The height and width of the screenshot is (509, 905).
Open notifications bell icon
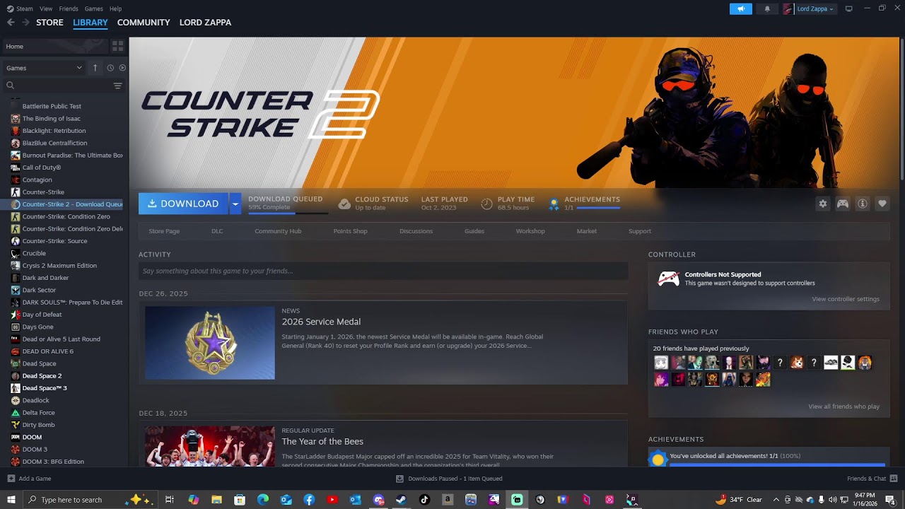(x=767, y=8)
